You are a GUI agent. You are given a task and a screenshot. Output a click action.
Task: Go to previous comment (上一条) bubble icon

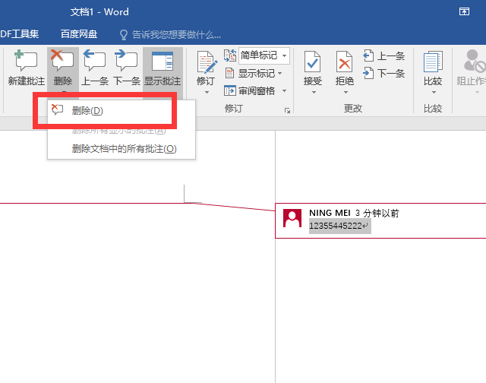(x=94, y=61)
